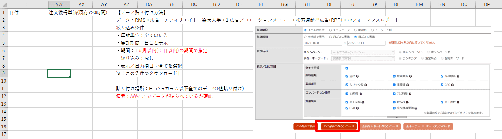The width and height of the screenshot is (502, 139).
Task: Toggle the クリック数 checkbox
Action: (347, 85)
